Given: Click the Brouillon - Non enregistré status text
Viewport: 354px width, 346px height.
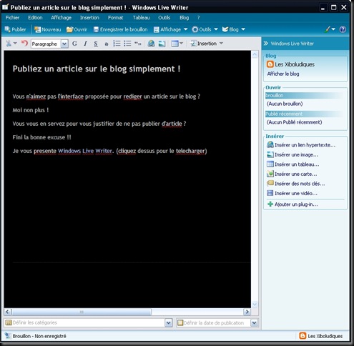Looking at the screenshot, I should (39, 336).
